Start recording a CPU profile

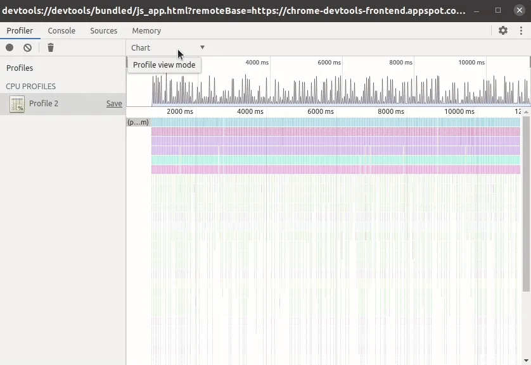coord(10,47)
